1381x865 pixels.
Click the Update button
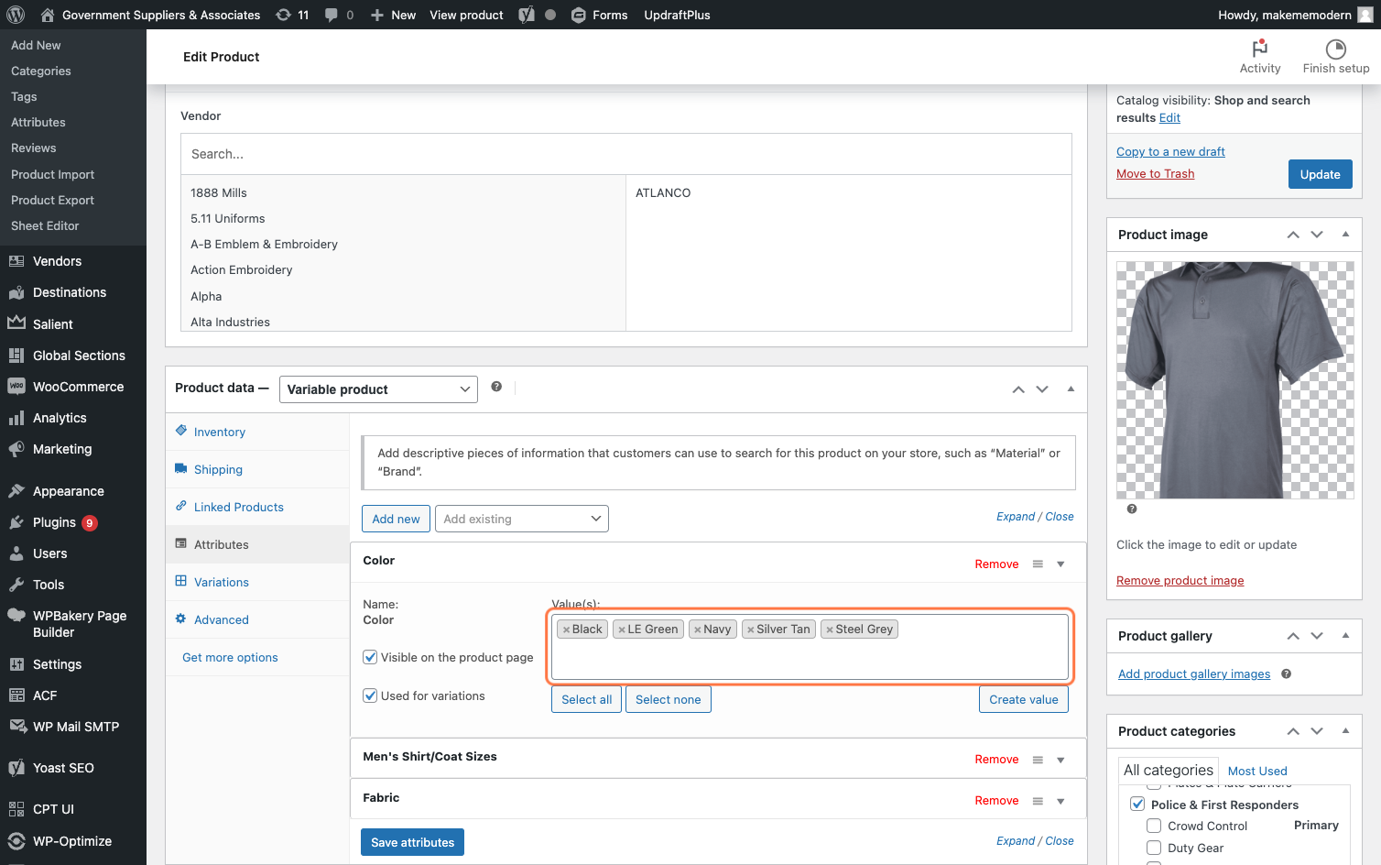coord(1320,174)
